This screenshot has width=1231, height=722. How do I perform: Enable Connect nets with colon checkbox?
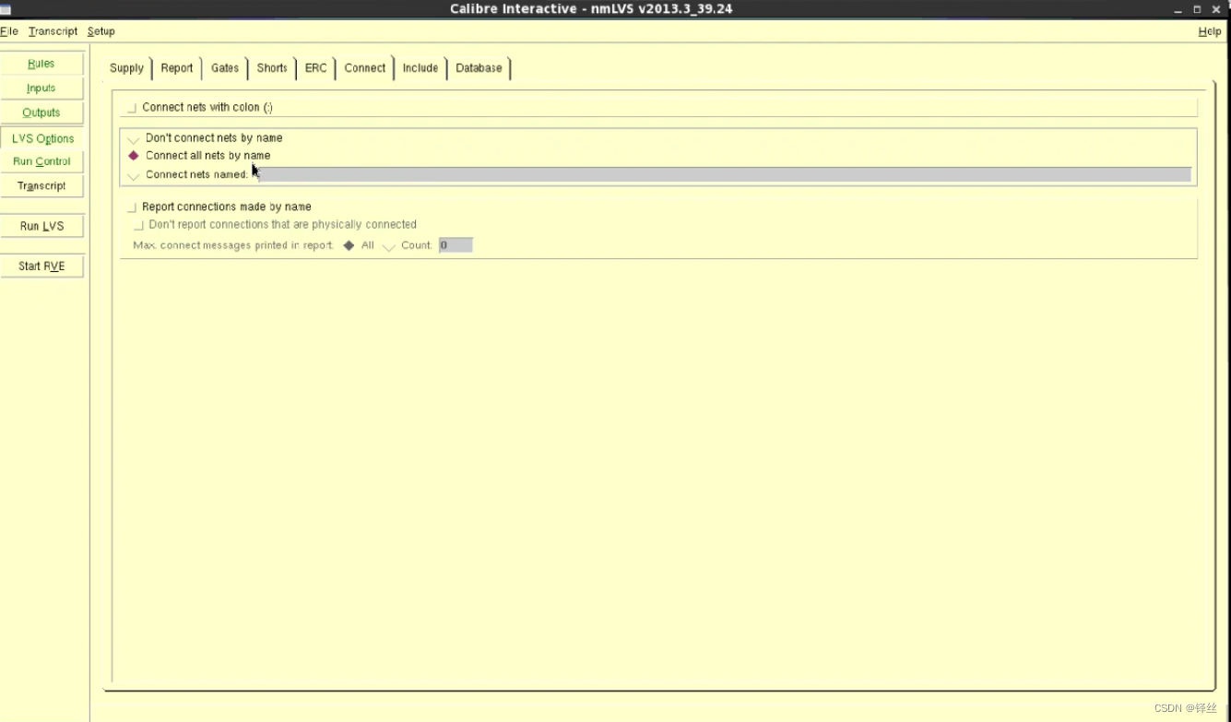[132, 108]
